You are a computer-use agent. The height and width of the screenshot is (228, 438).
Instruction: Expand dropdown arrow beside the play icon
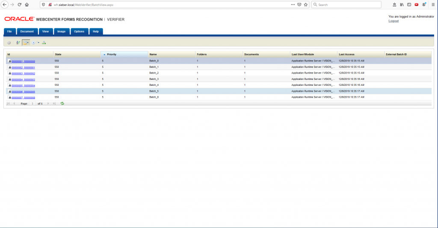(x=38, y=43)
